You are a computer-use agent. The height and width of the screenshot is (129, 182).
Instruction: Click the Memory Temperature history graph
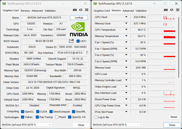click(x=161, y=36)
